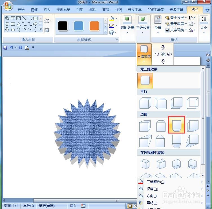The width and height of the screenshot is (212, 209).
Task: Pick the rectangle shape
Action: click(x=36, y=18)
